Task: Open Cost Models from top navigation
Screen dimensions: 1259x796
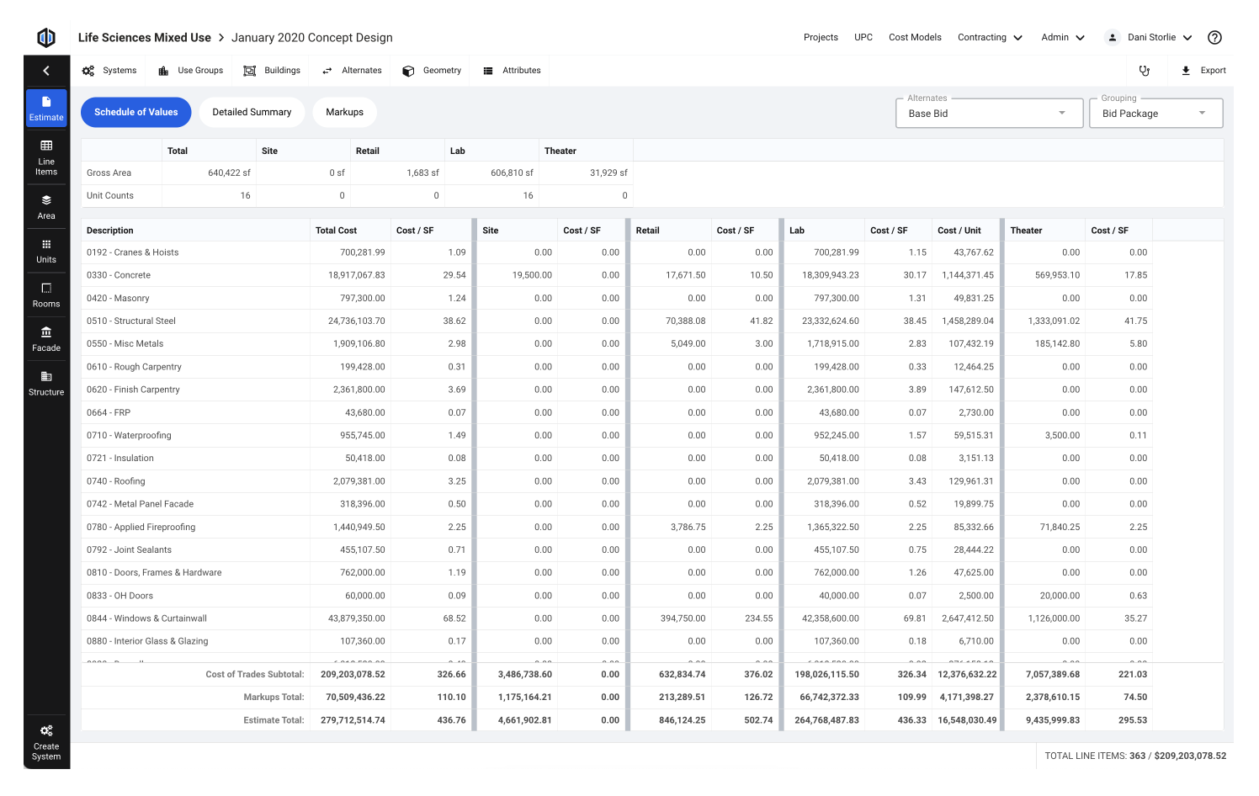Action: pos(915,38)
